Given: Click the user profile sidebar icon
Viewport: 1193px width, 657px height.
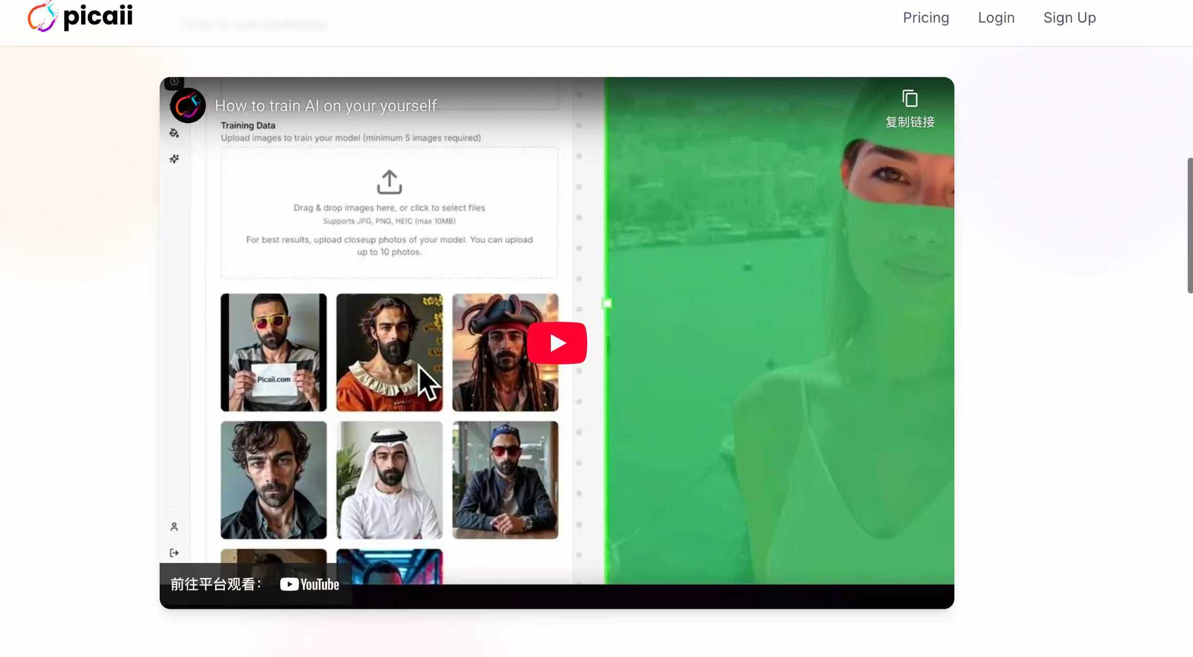Looking at the screenshot, I should tap(174, 527).
